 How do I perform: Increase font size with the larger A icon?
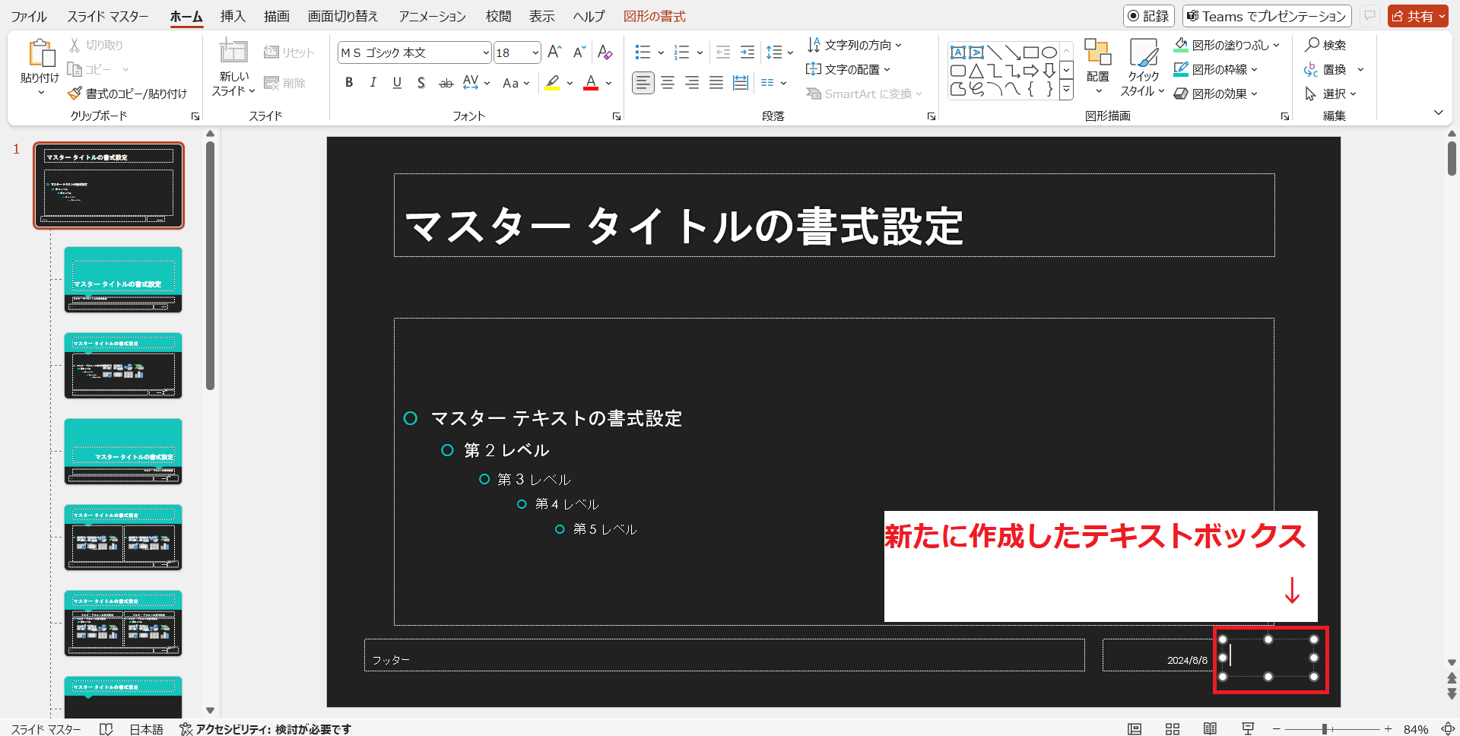coord(554,52)
